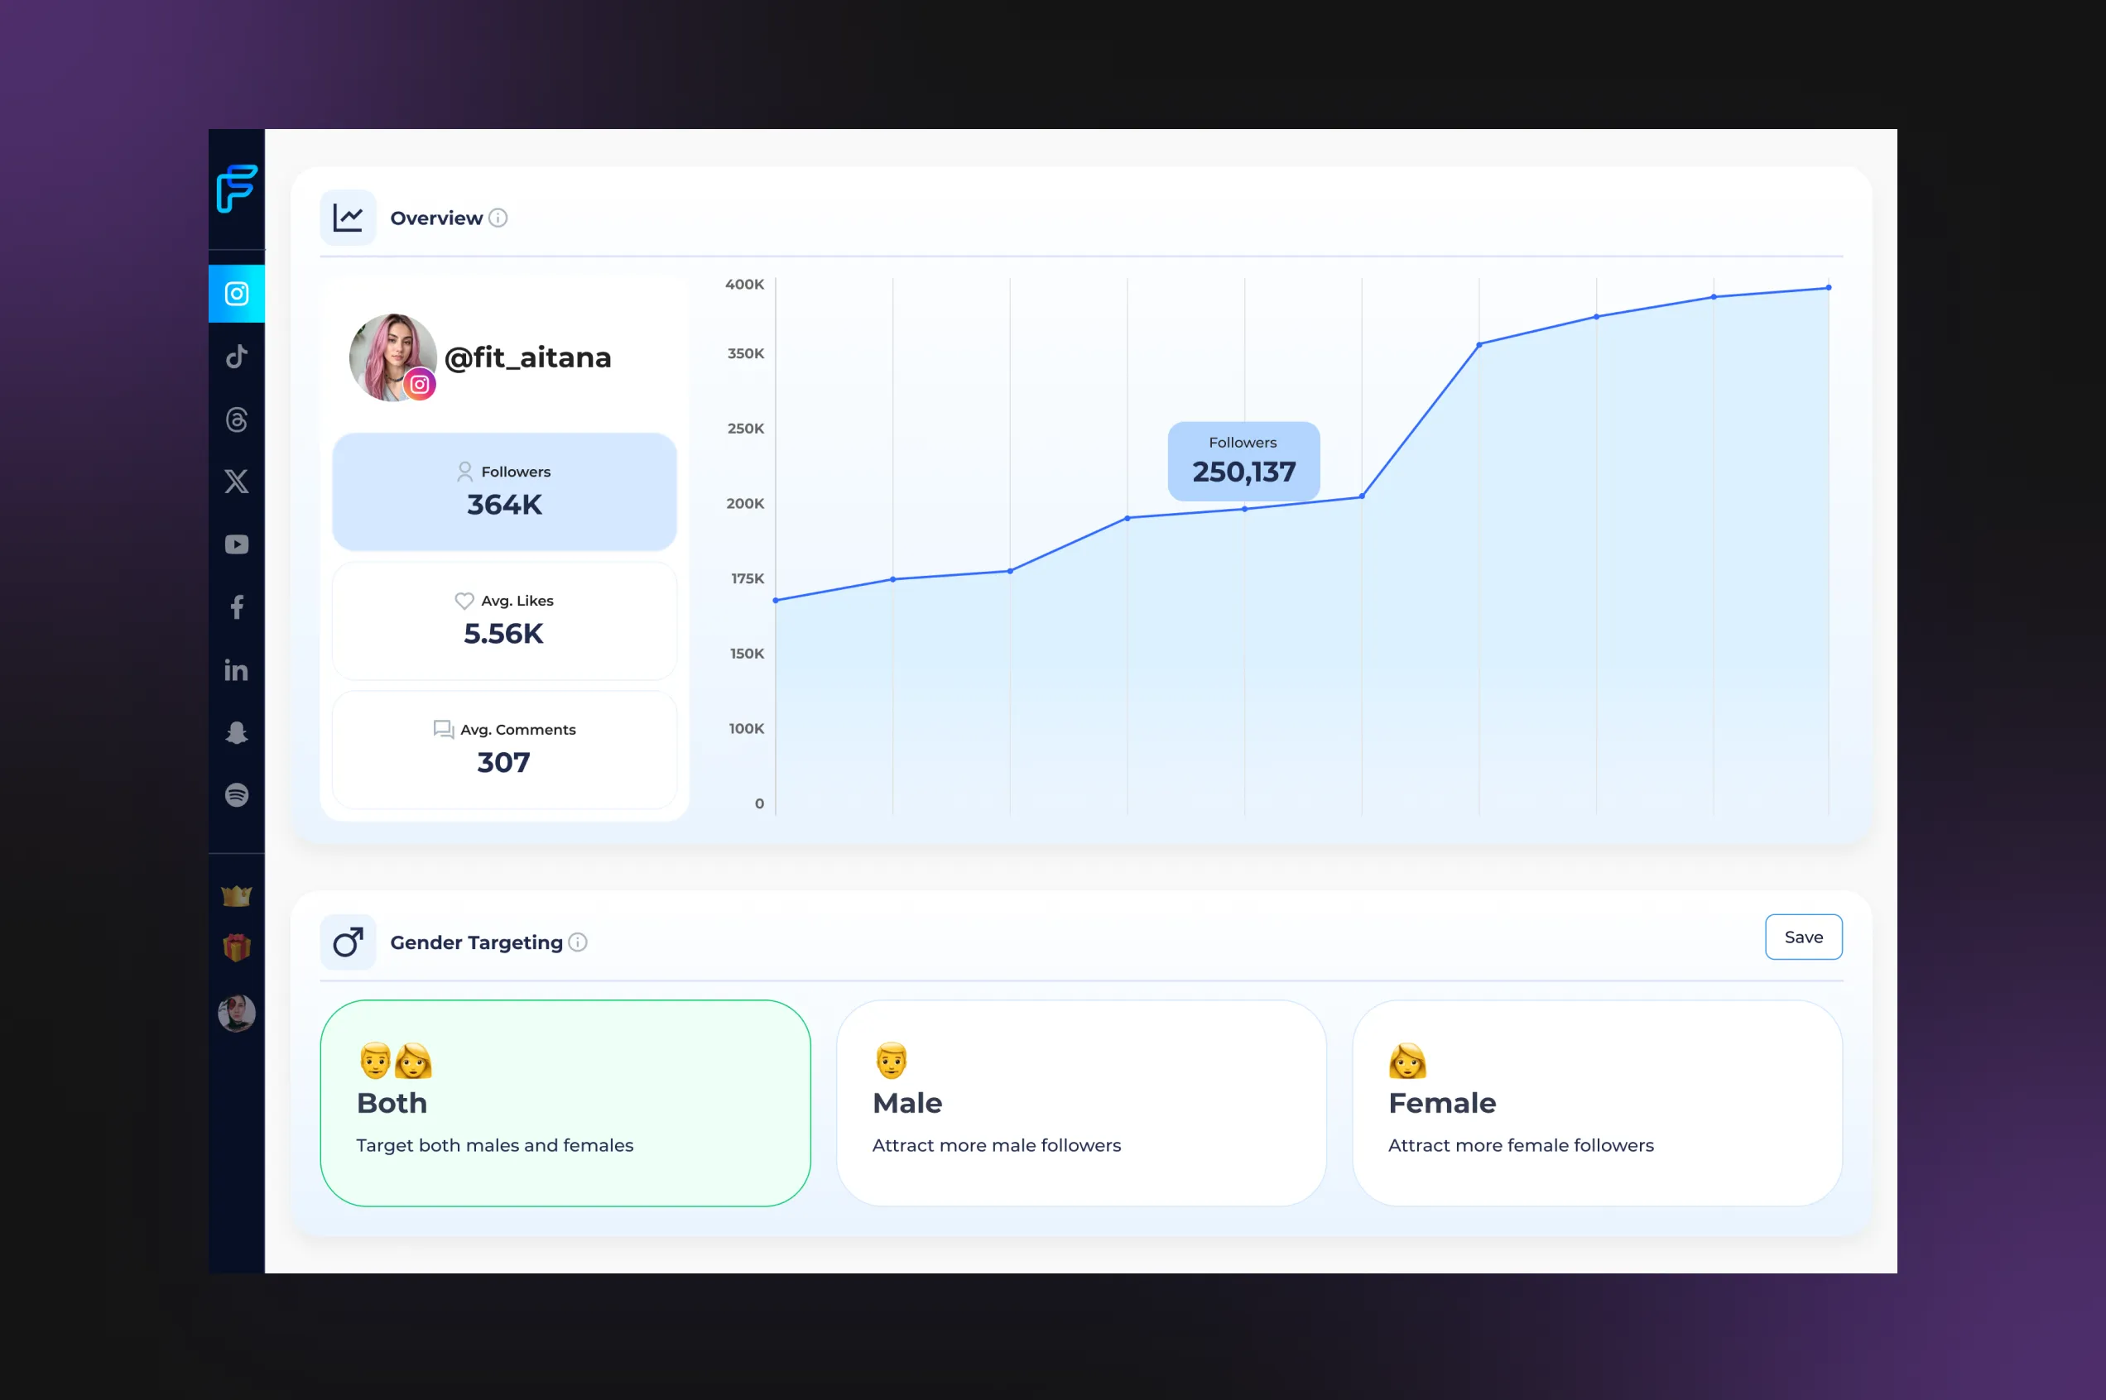Switch to Threads in the sidebar
Image resolution: width=2106 pixels, height=1400 pixels.
coord(236,419)
